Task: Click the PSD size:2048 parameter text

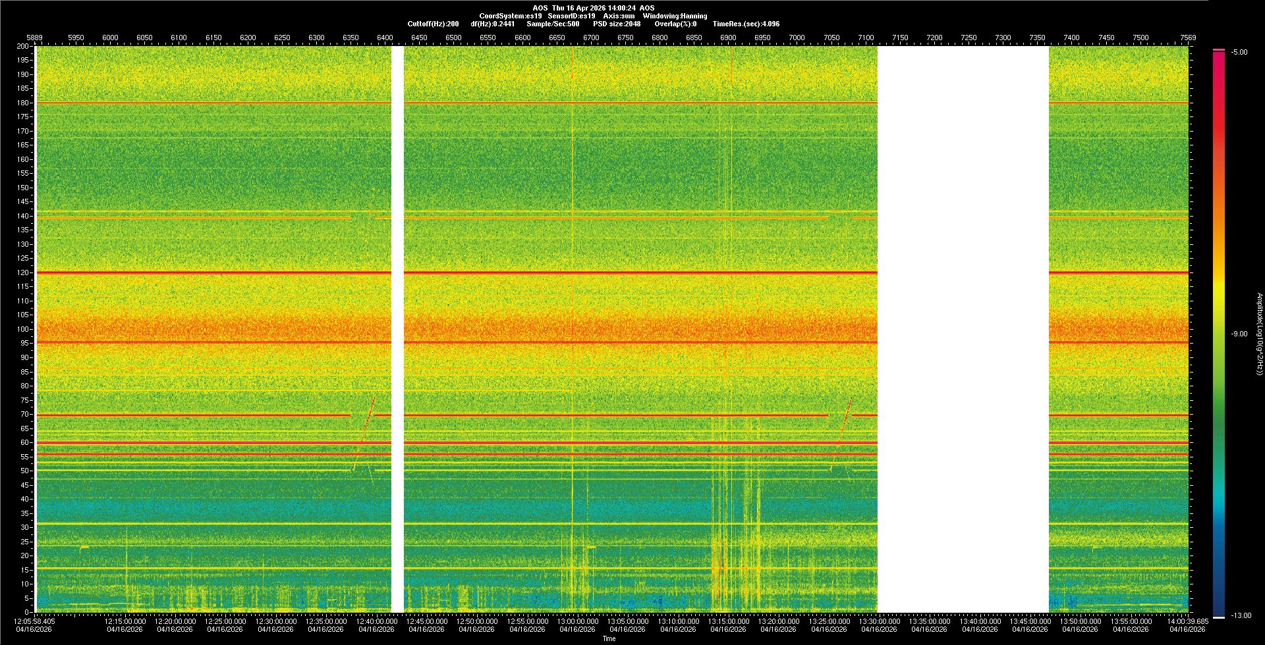Action: [x=616, y=24]
